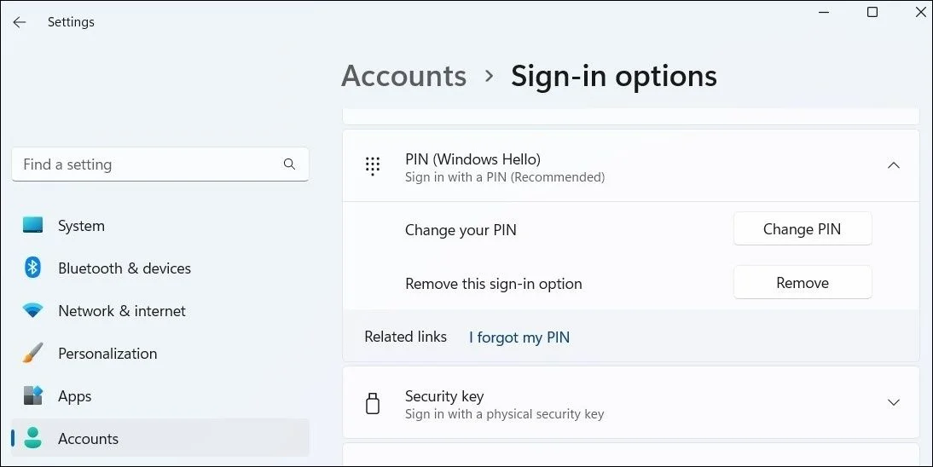Click the System monitor icon
The image size is (933, 467).
tap(33, 226)
